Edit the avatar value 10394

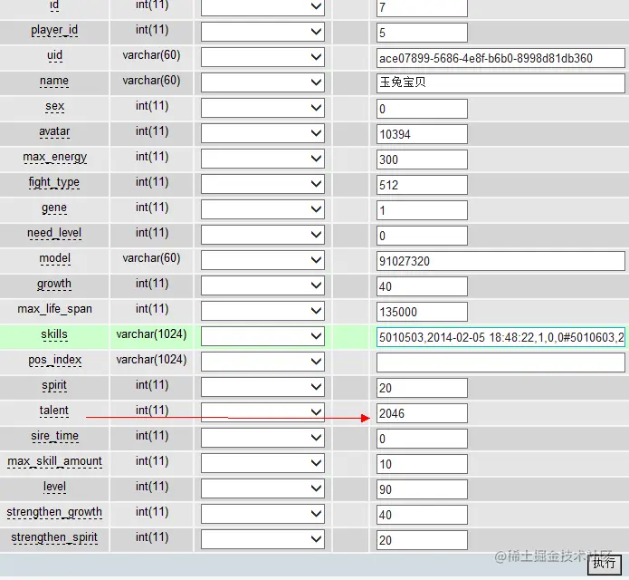[x=422, y=134]
